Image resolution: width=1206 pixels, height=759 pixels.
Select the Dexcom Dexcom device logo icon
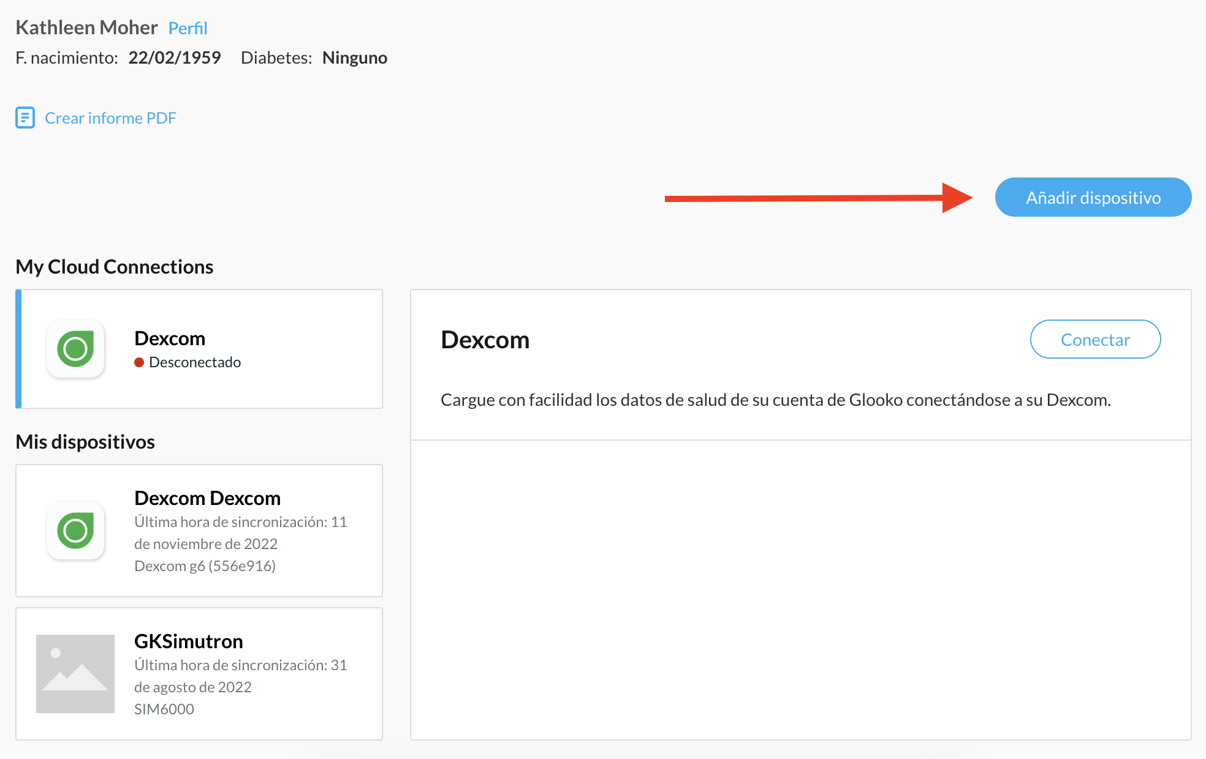click(x=75, y=530)
